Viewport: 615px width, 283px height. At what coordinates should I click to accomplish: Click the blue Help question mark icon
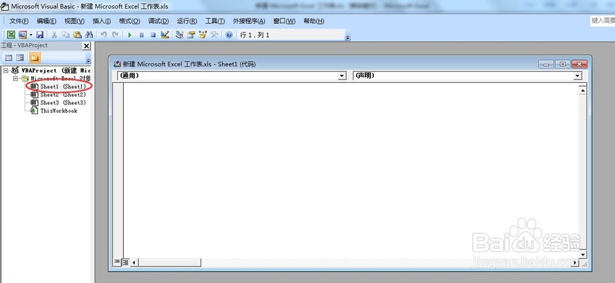(229, 35)
